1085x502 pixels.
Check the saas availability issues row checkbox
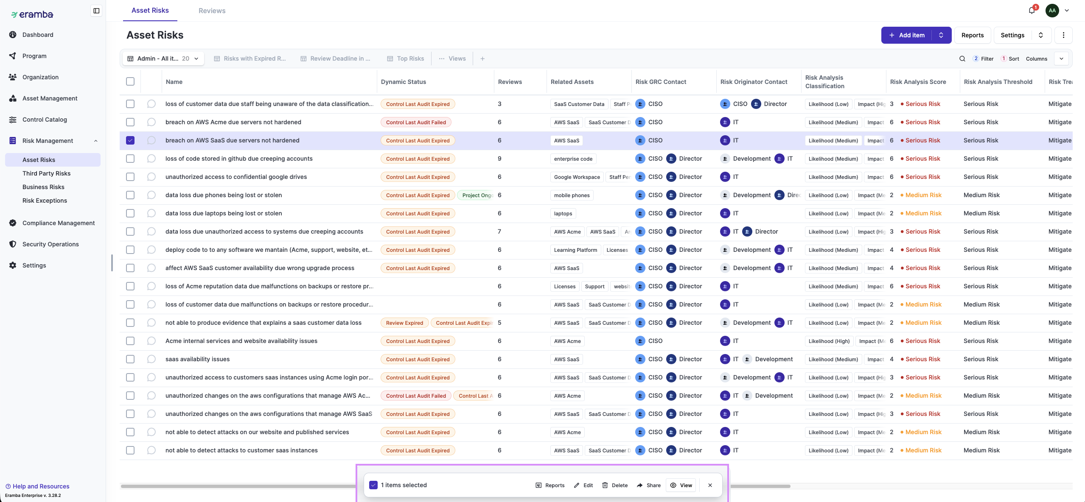[x=130, y=359]
